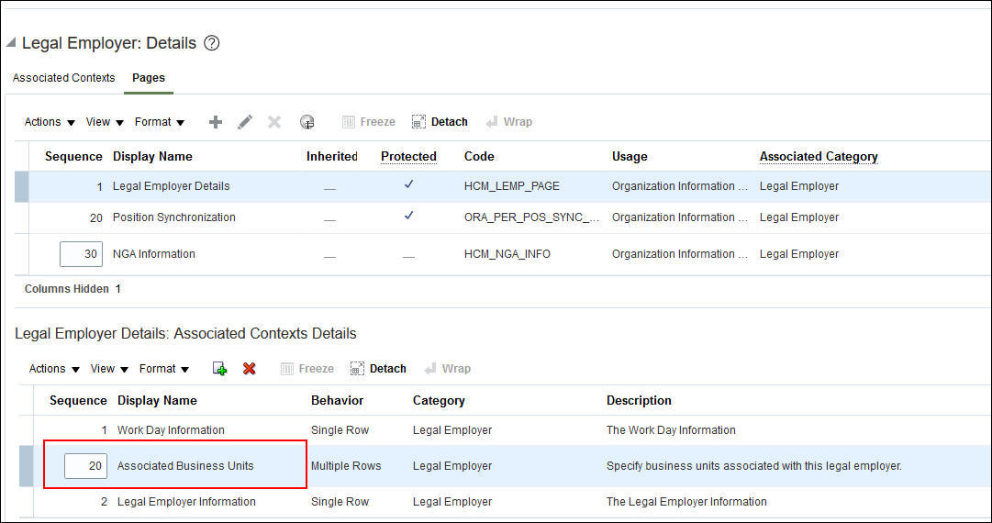Image resolution: width=992 pixels, height=523 pixels.
Task: Click the Protected column header
Action: click(x=408, y=156)
